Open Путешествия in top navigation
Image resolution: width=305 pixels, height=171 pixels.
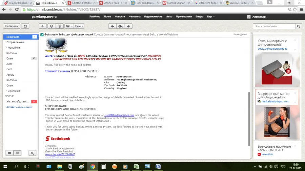coord(184,17)
